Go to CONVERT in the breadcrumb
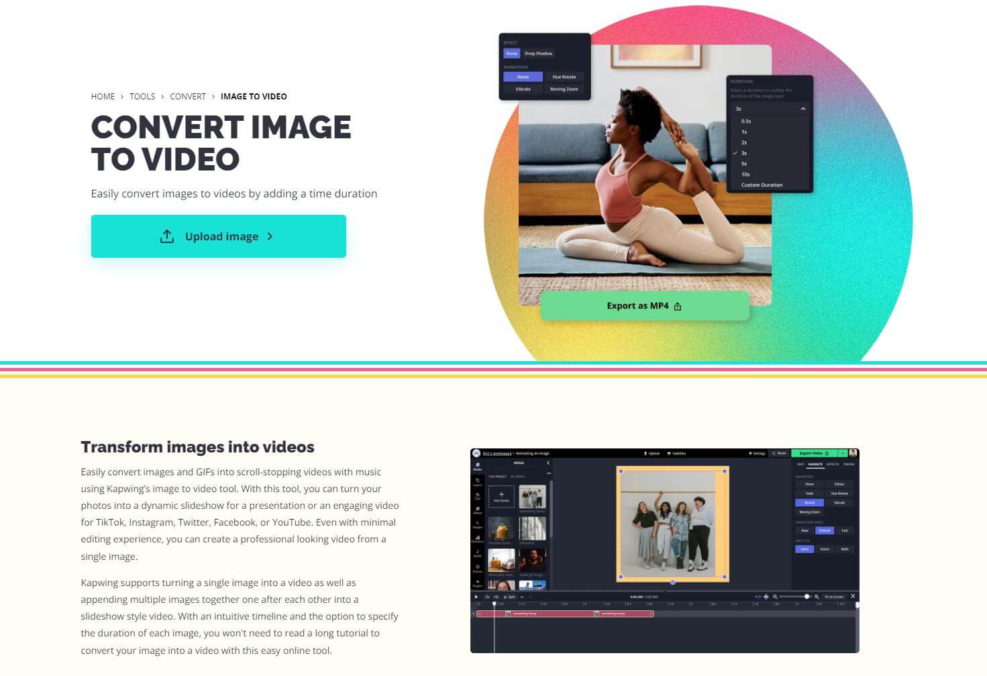Viewport: 987px width, 676px height. click(x=188, y=97)
